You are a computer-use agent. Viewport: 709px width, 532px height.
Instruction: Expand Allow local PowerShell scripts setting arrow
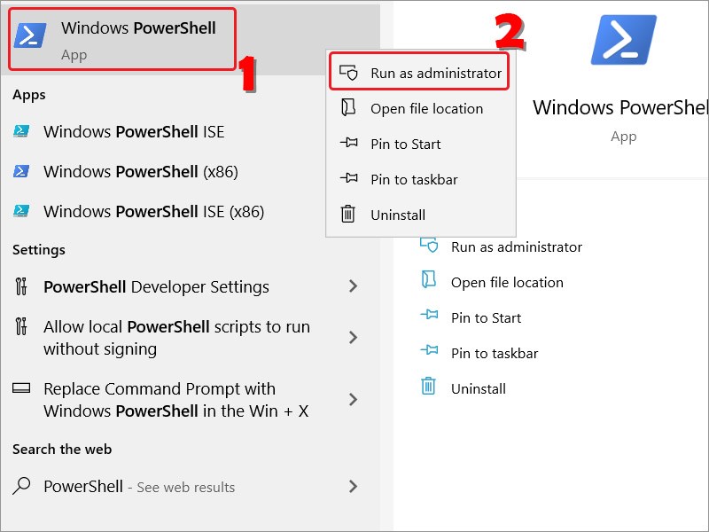pos(353,338)
